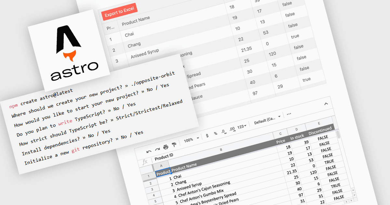390x205 pixels.
Task: Select spreadsheet column header A
Action: point(161,166)
